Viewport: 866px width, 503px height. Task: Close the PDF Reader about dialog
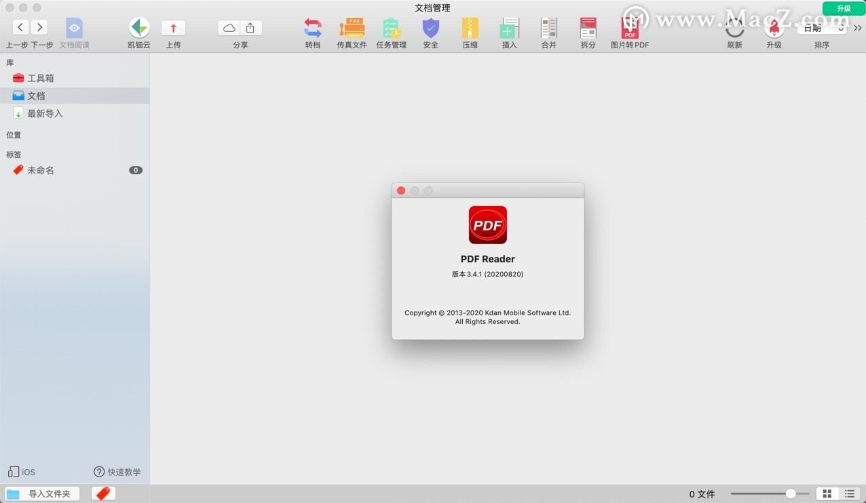tap(401, 190)
